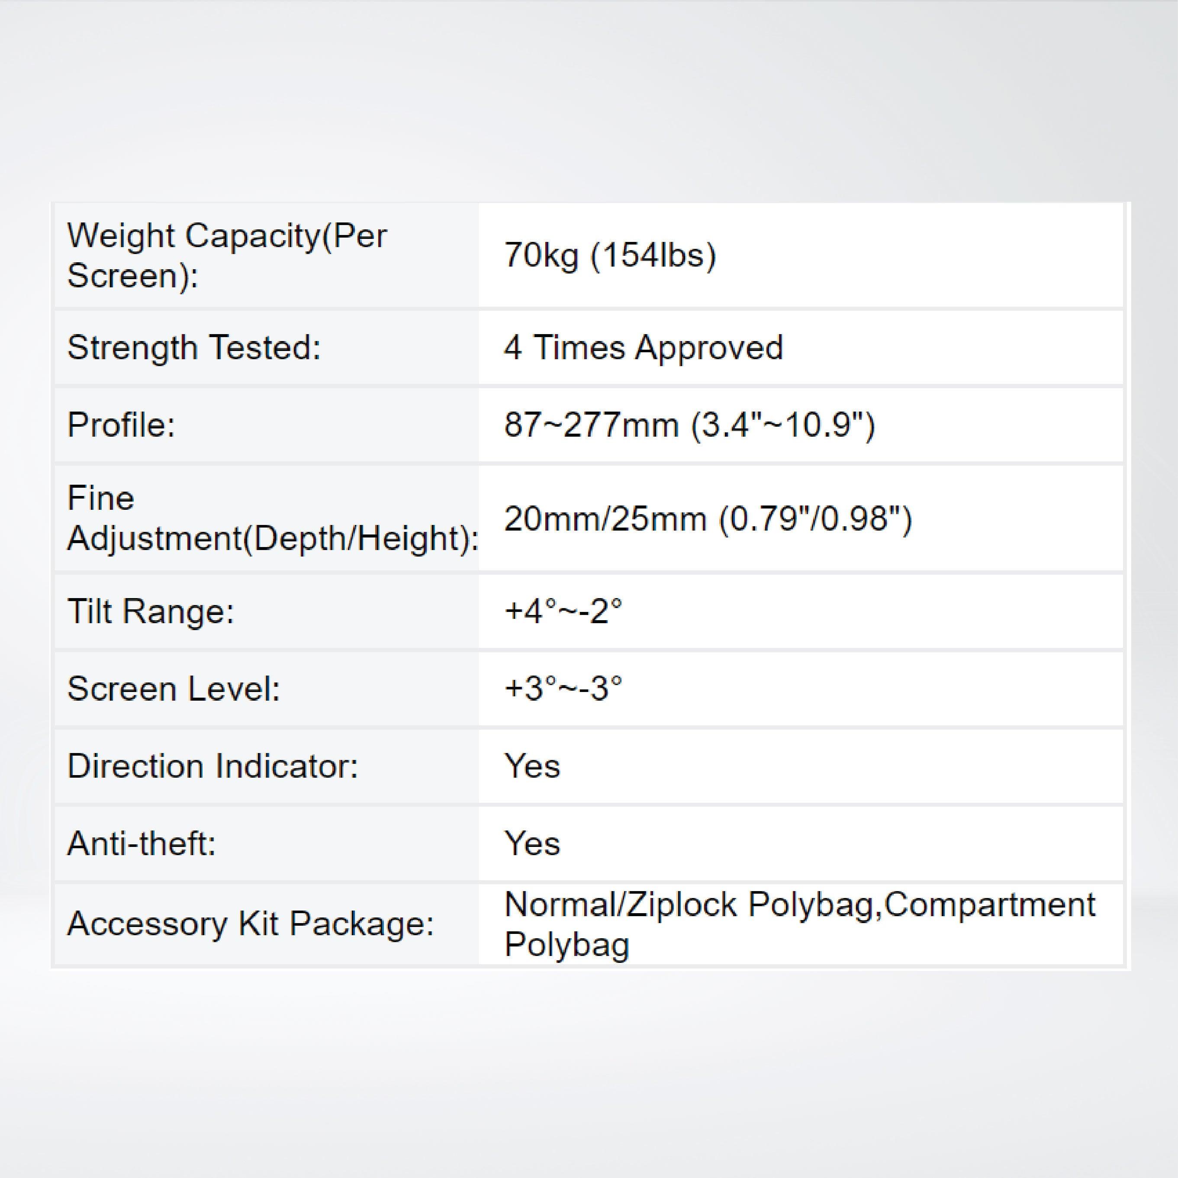Select the '+3°~-3°' screen level value
This screenshot has width=1178, height=1178.
coord(563,689)
